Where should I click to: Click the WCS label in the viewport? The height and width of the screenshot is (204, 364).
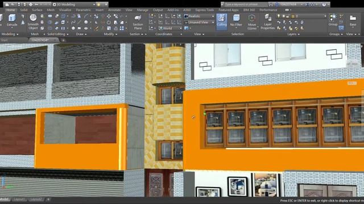click(x=352, y=83)
